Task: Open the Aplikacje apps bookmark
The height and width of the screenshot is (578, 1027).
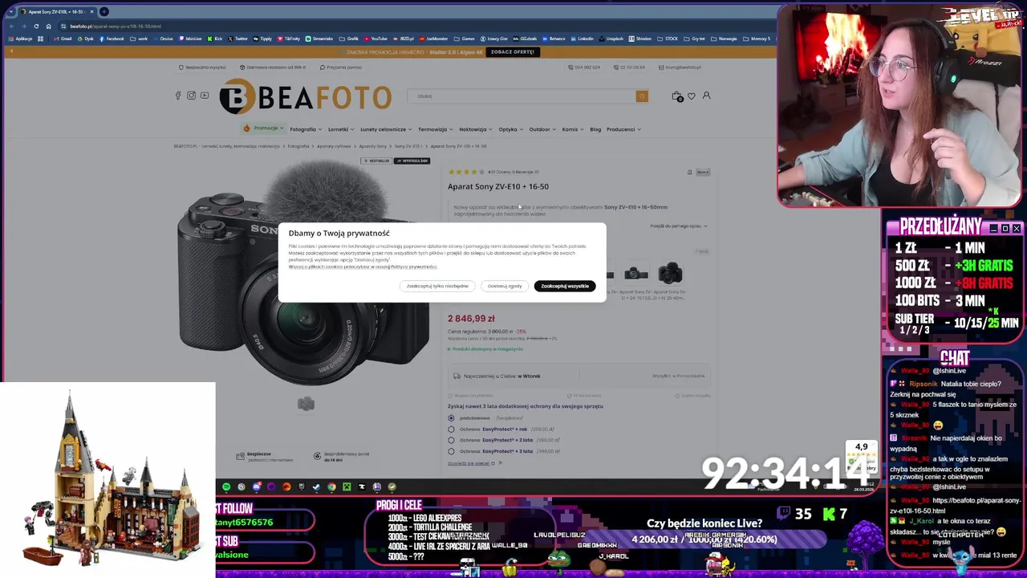Action: pyautogui.click(x=20, y=39)
